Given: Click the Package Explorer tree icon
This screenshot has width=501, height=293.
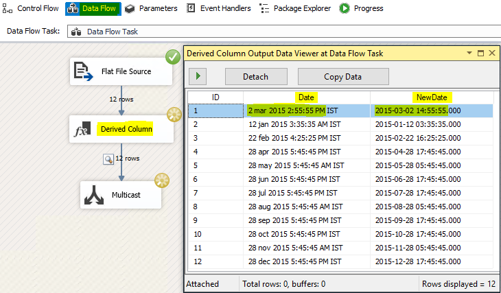Looking at the screenshot, I should point(264,9).
